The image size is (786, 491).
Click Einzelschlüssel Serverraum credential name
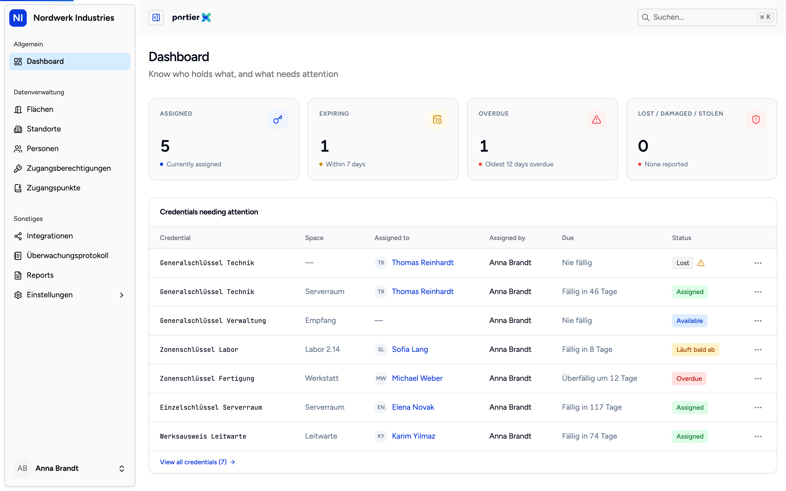pos(211,408)
